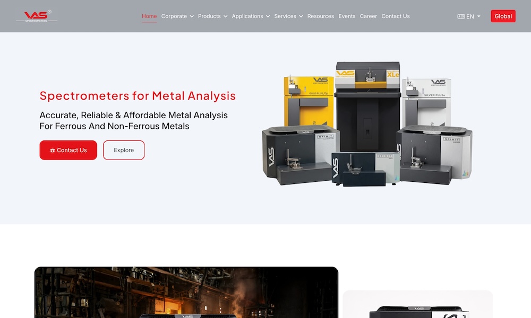Expand the Applications chevron arrow
Viewport: 531px width, 318px height.
pyautogui.click(x=268, y=16)
